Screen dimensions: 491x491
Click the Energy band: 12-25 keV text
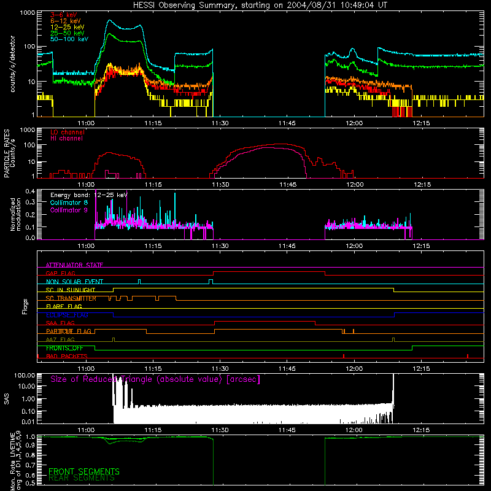click(x=89, y=195)
